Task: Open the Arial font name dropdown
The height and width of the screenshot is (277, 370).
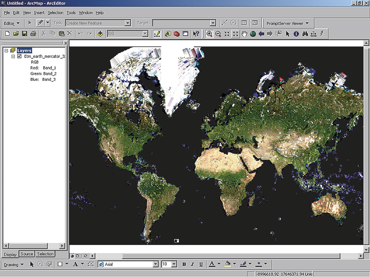Action: pos(155,264)
